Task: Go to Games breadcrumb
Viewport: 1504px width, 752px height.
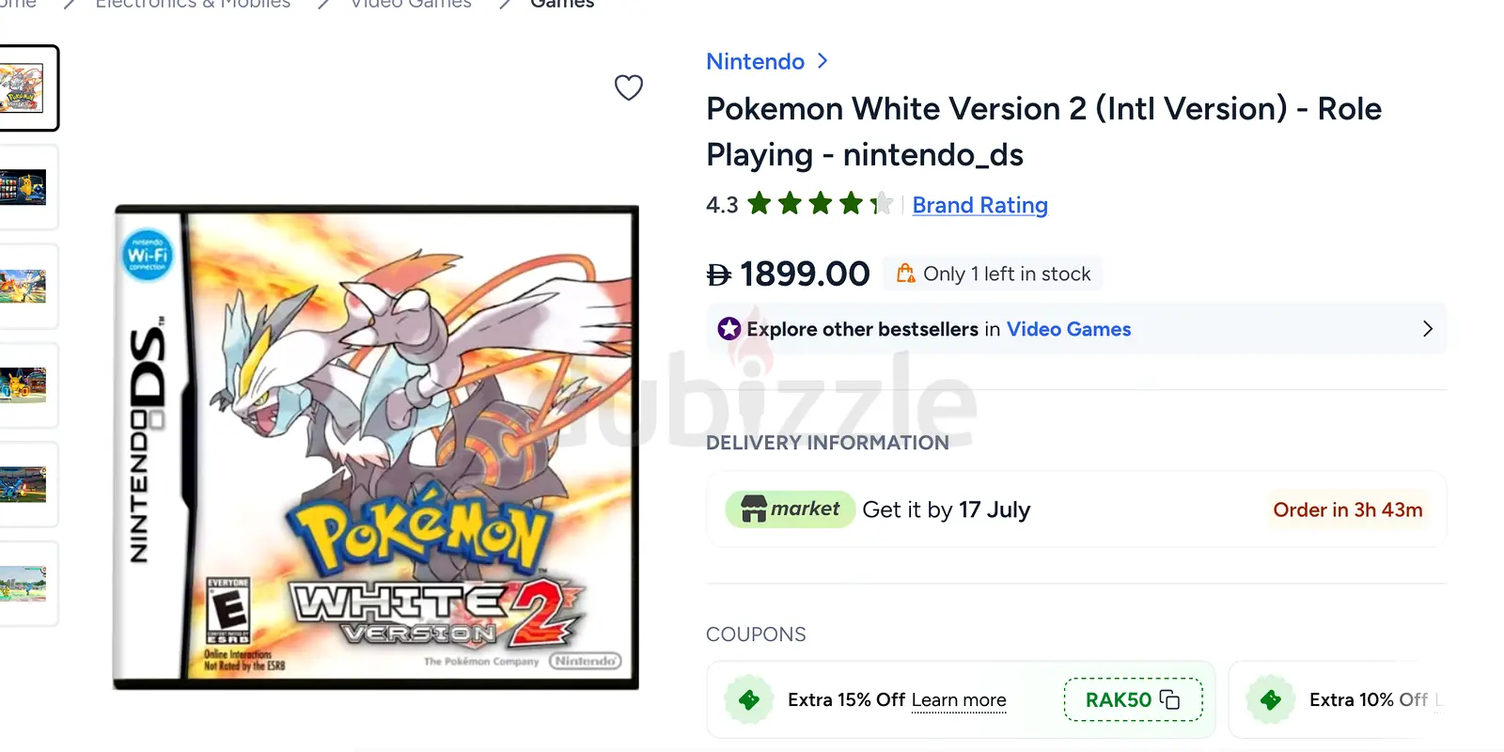Action: click(x=562, y=4)
